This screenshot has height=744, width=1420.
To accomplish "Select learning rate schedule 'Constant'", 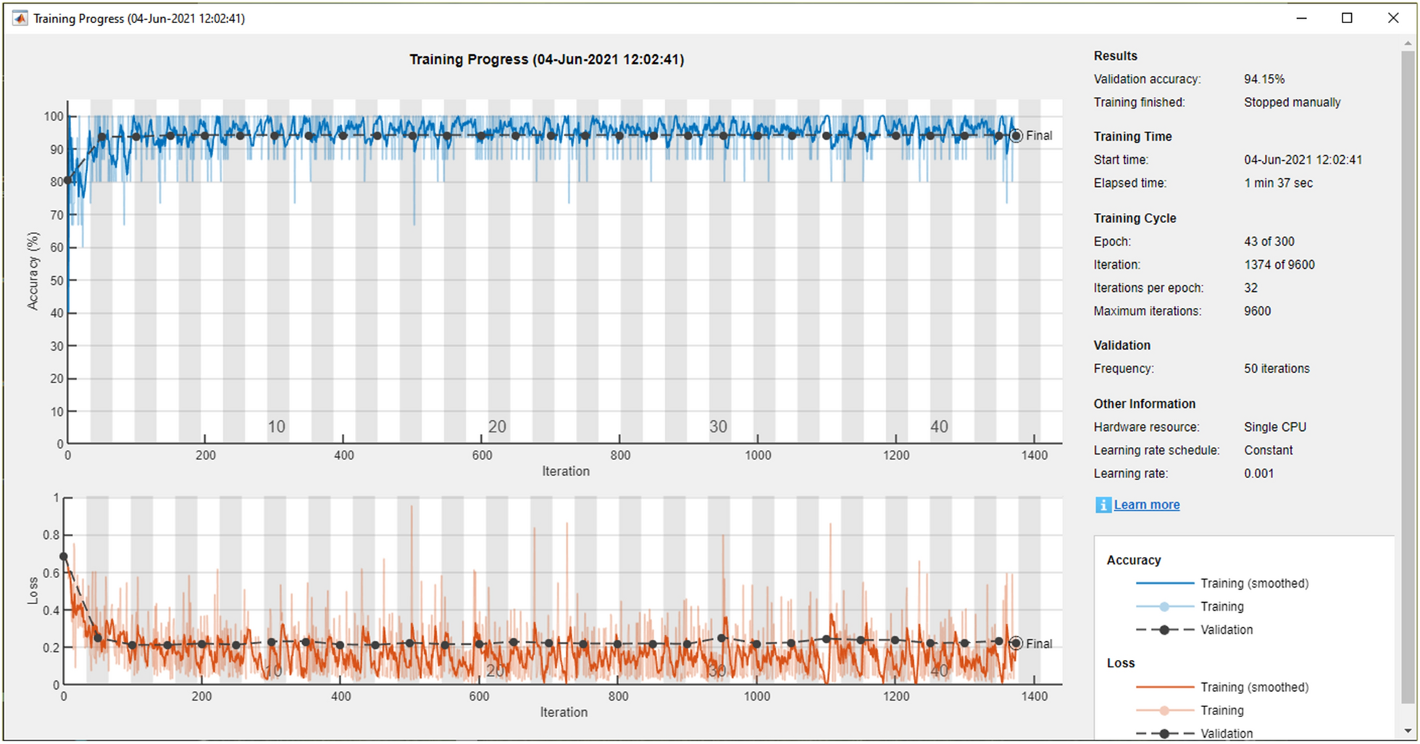I will [1268, 451].
